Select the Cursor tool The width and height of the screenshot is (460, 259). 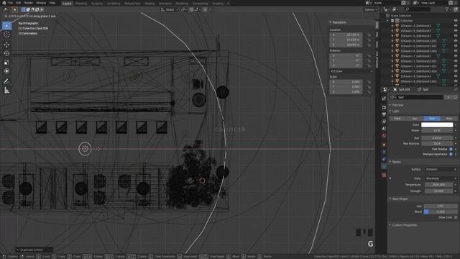click(x=6, y=35)
